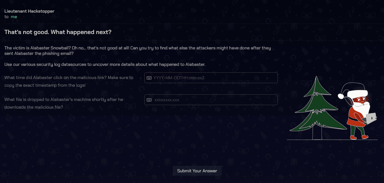Click the security log datasources sentence
384x183 pixels.
tap(105, 64)
